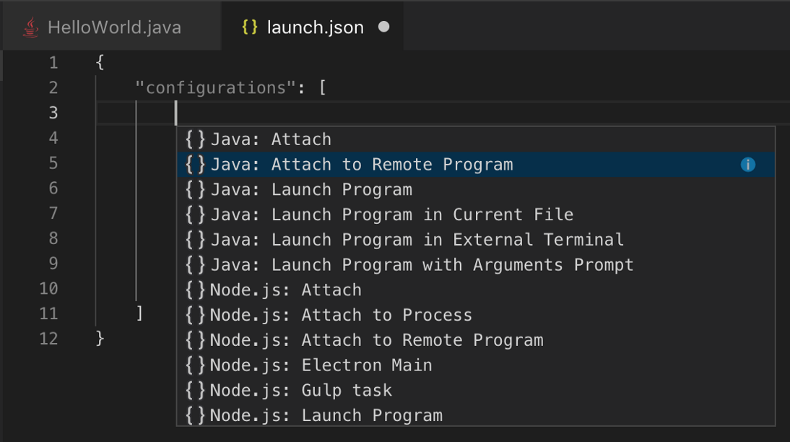Click snippet icon beside Node.js: Electron Main

coord(195,365)
